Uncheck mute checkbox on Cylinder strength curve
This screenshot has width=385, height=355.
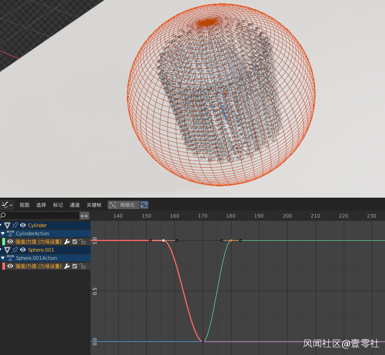pos(75,242)
